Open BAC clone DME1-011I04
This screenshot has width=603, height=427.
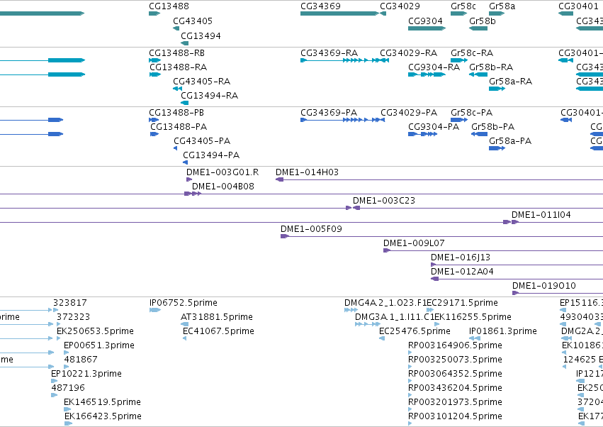click(x=541, y=215)
